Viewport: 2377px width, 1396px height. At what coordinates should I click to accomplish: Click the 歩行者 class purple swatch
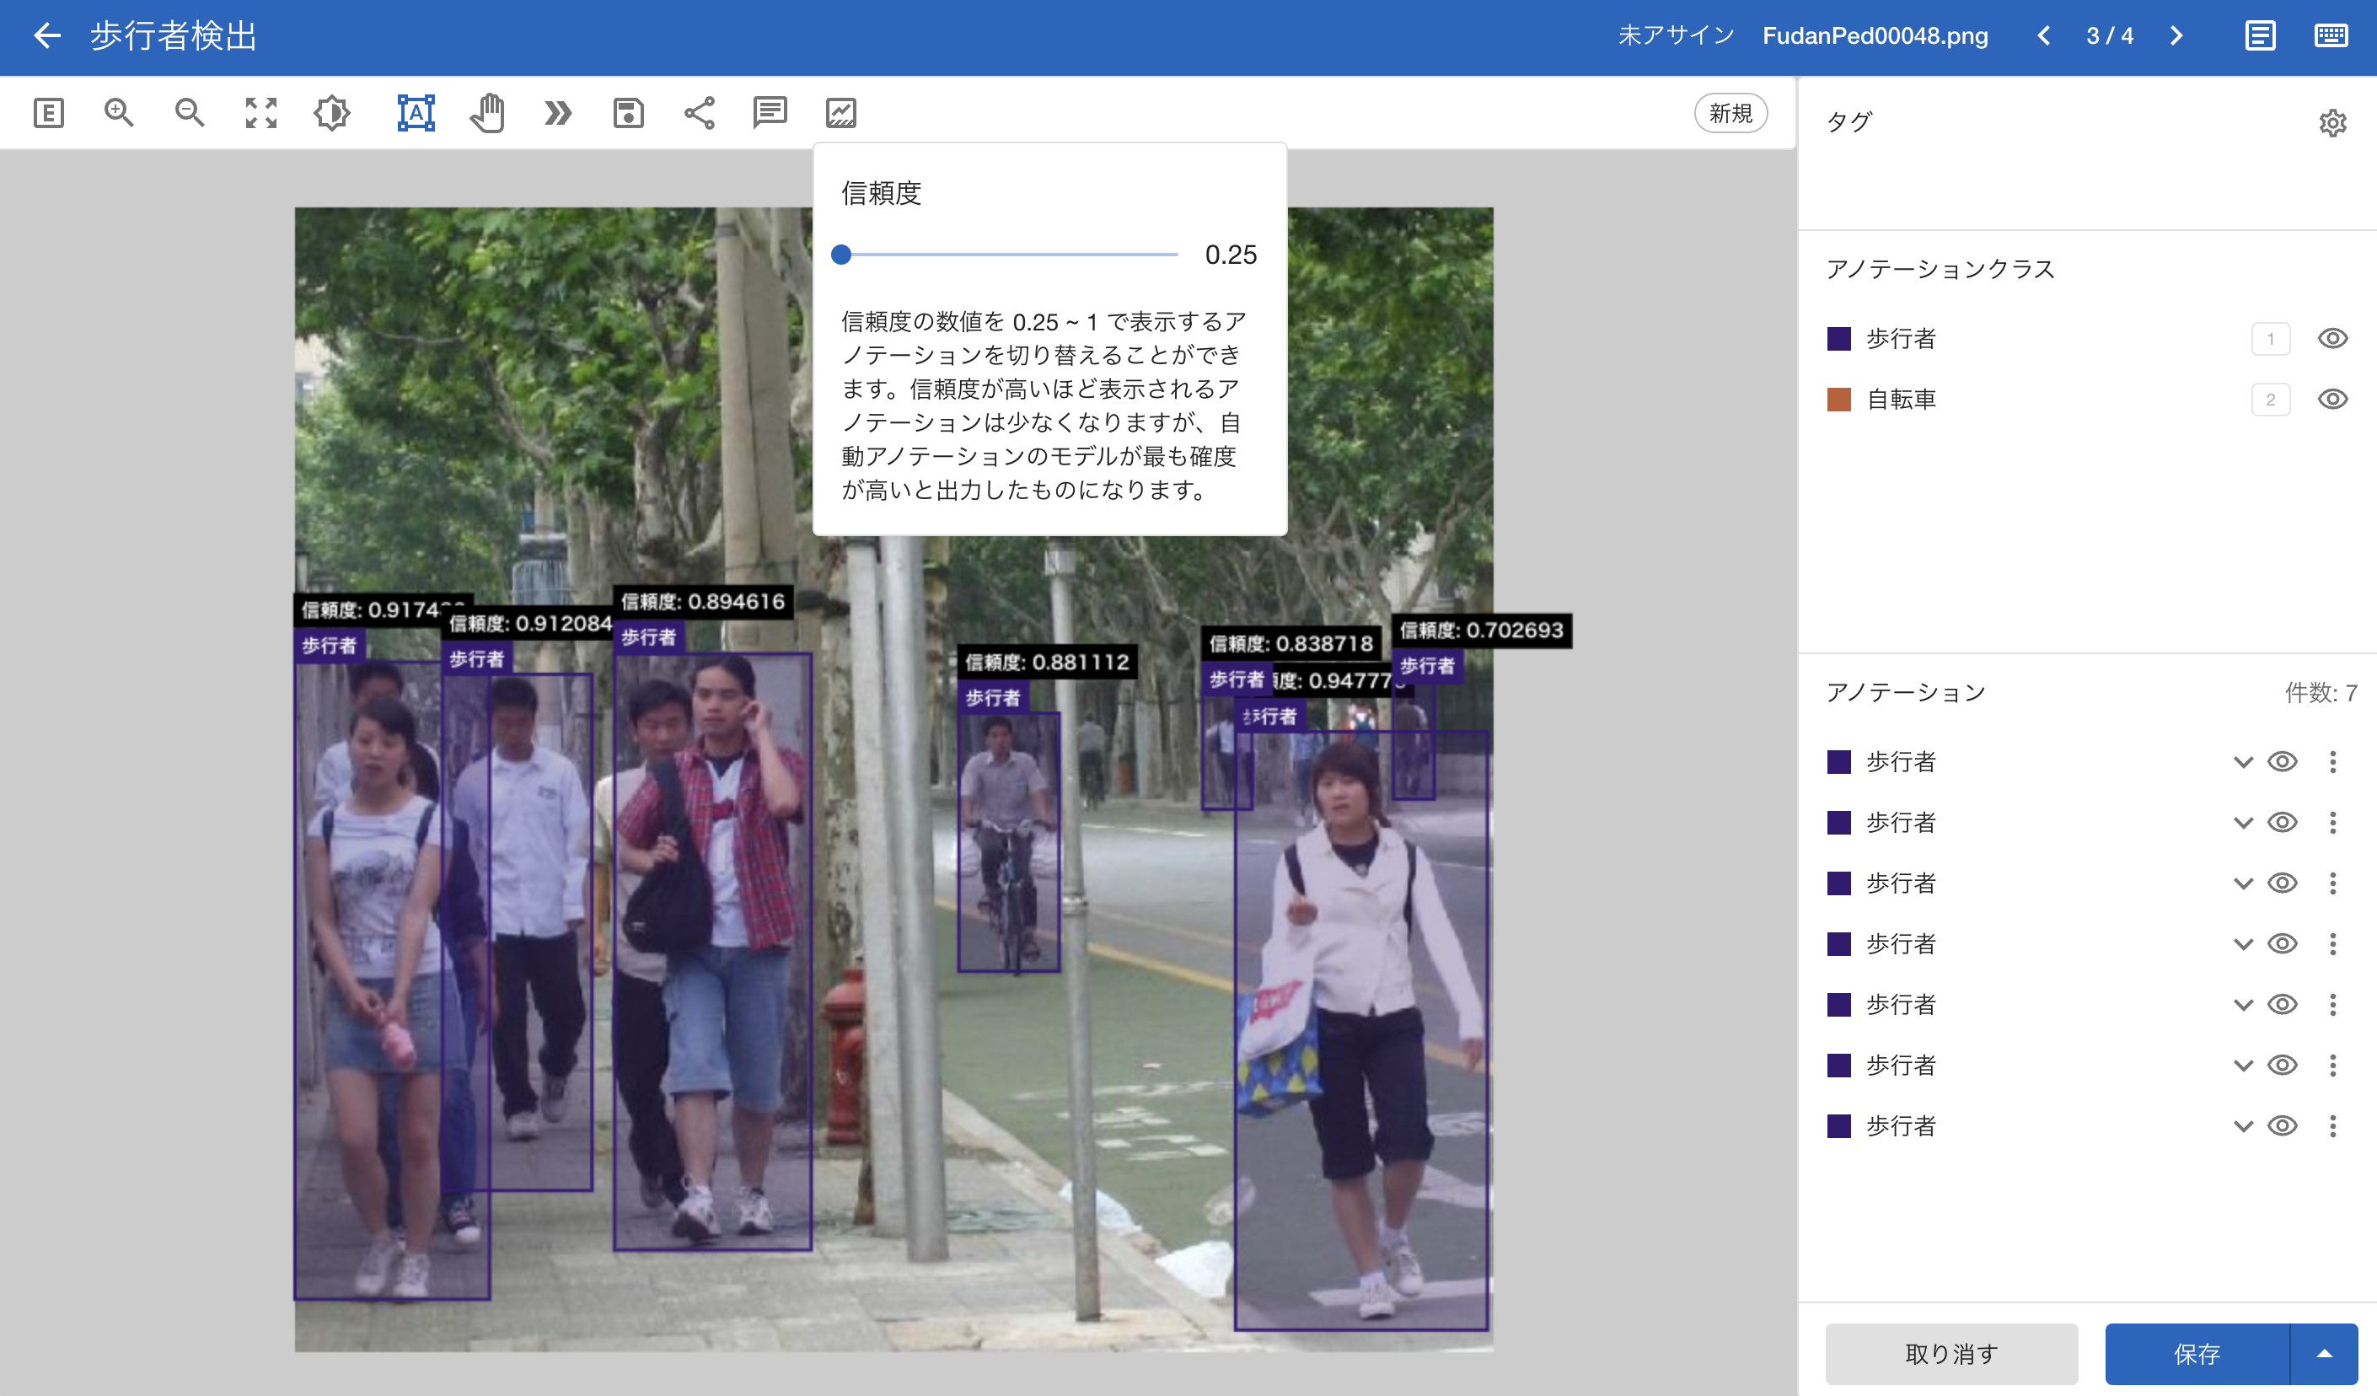[x=1839, y=339]
